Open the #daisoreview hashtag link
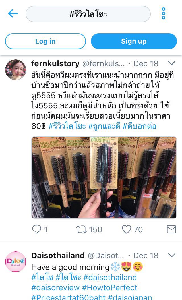 [x=55, y=287]
